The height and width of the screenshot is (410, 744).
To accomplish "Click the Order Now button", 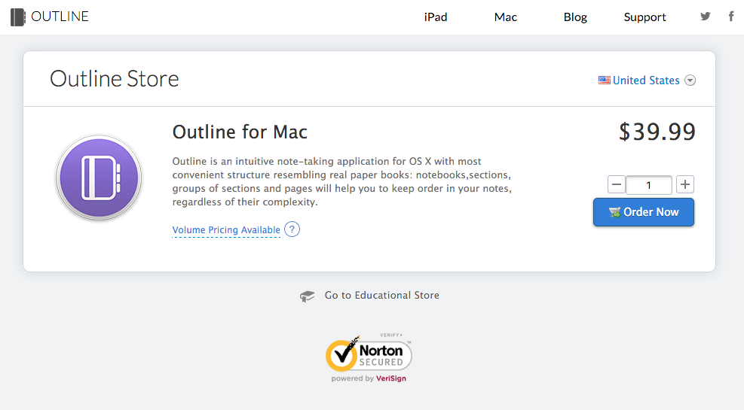I will coord(644,212).
